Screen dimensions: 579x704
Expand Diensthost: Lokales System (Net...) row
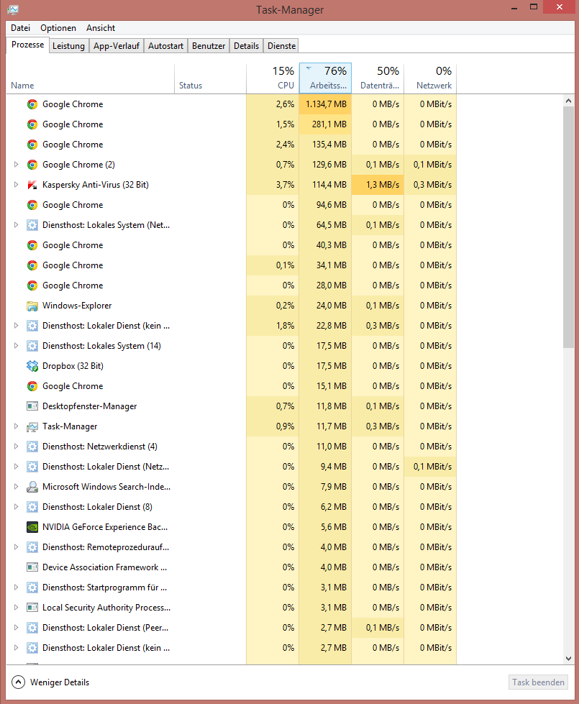coord(16,225)
